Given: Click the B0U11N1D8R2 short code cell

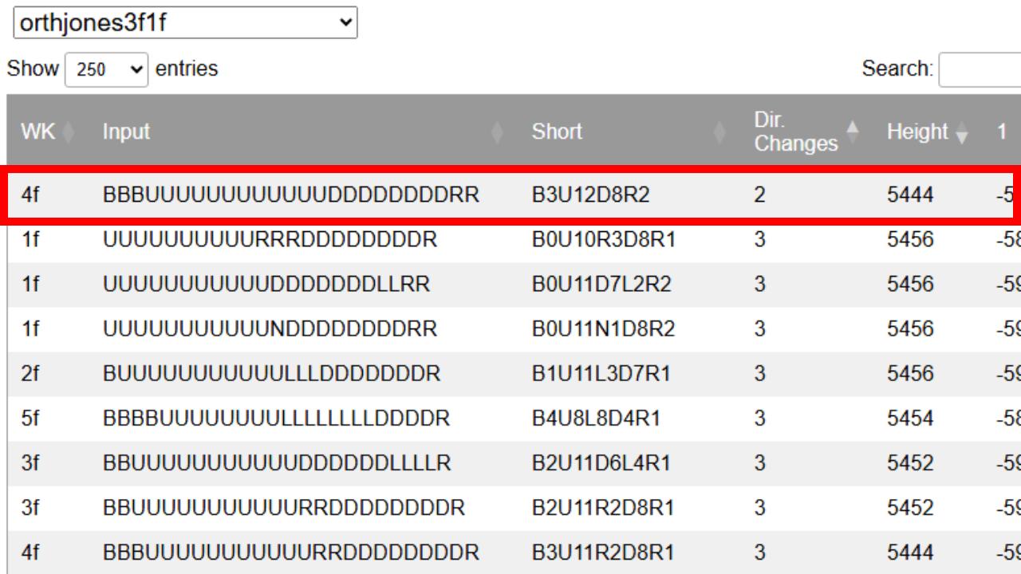Looking at the screenshot, I should pyautogui.click(x=603, y=329).
